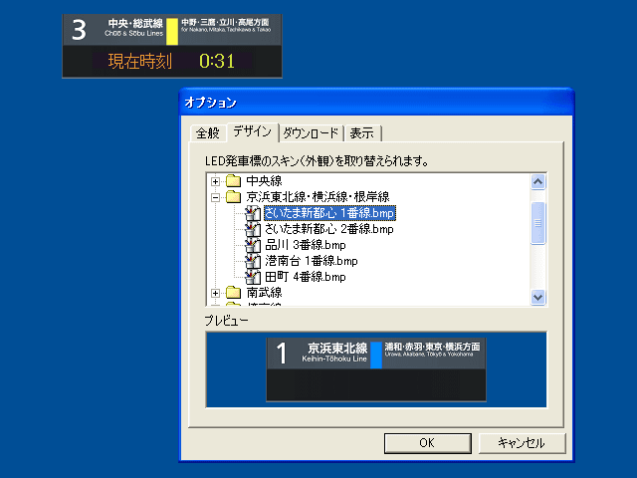Expand the 南武線 folder
Viewport: 637px width, 478px height.
215,293
